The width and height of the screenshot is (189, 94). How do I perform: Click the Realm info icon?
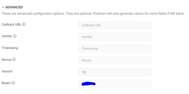[13, 83]
